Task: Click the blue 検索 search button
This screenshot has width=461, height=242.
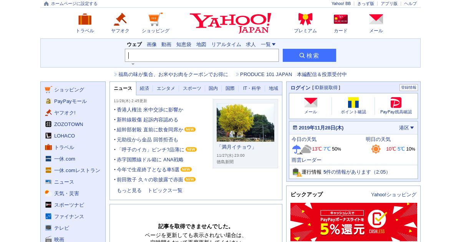Action: click(x=309, y=55)
